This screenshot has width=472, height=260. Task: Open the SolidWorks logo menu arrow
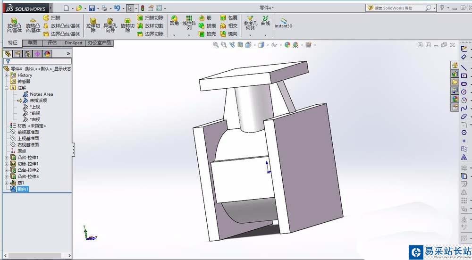[51, 8]
